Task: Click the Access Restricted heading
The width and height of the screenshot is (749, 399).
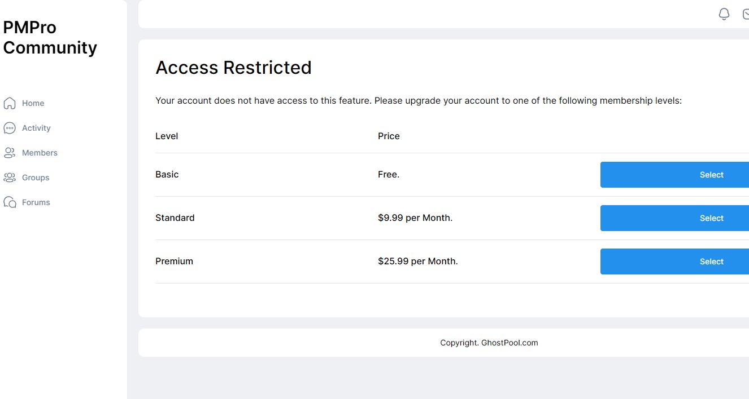Action: click(233, 68)
